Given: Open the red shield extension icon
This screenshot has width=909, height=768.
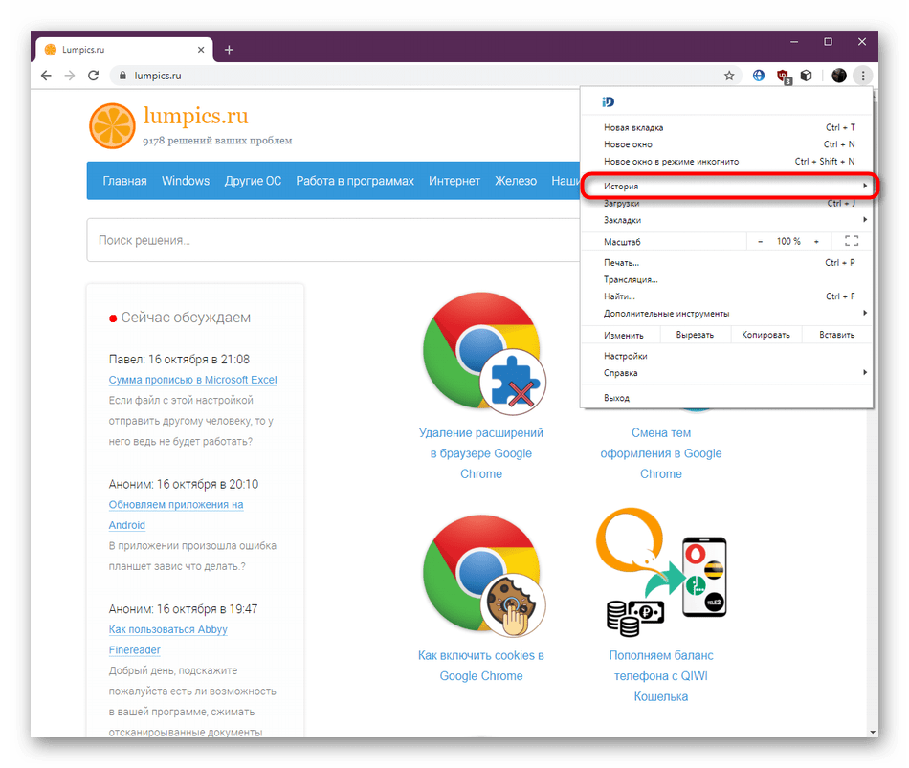Looking at the screenshot, I should click(784, 76).
